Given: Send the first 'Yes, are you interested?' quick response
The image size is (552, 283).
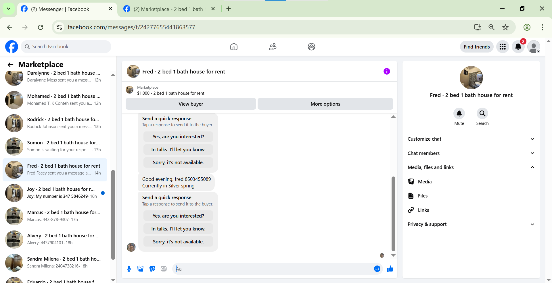Looking at the screenshot, I should pos(178,137).
